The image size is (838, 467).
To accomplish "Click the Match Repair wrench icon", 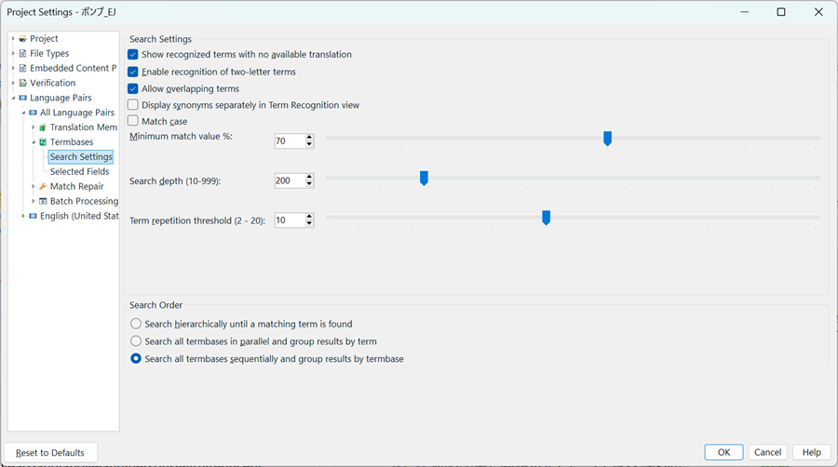I will [43, 186].
